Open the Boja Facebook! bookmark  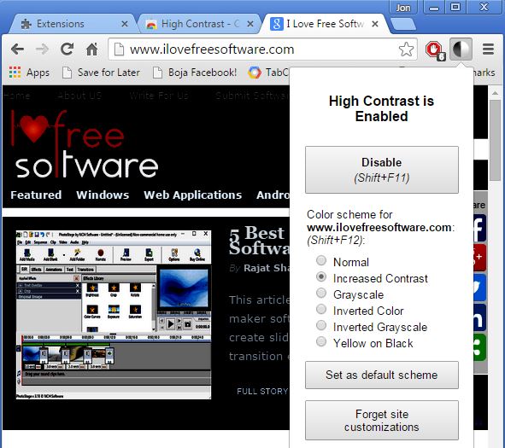pyautogui.click(x=195, y=73)
